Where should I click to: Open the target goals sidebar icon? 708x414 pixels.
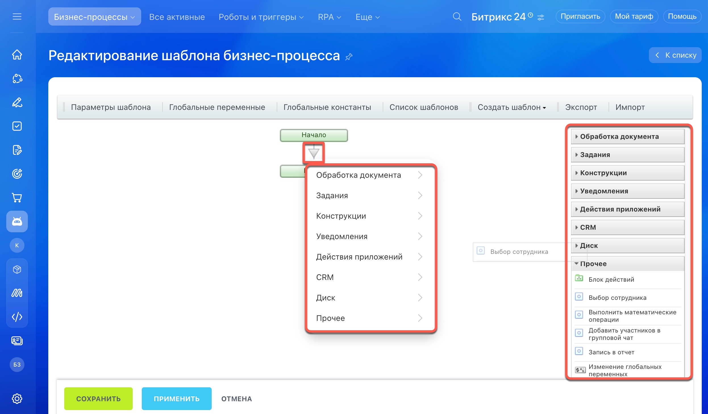pyautogui.click(x=17, y=174)
